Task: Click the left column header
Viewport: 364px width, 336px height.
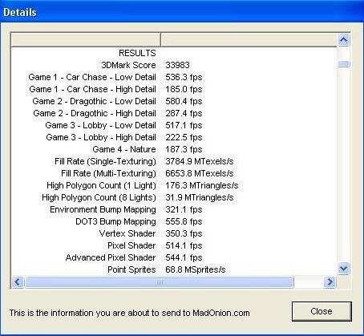Action: click(86, 40)
